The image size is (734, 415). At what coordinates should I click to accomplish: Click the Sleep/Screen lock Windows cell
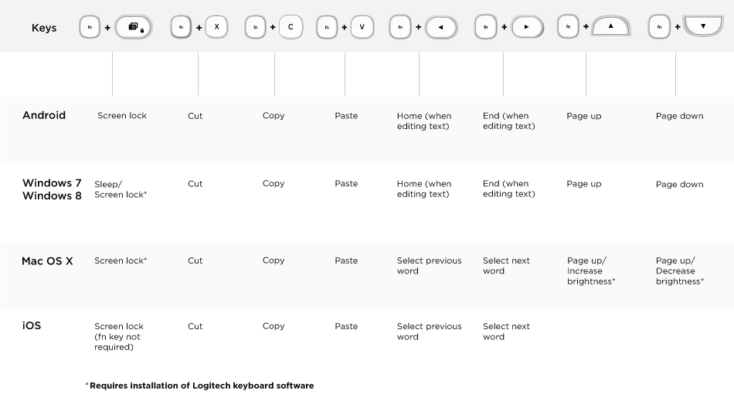121,189
